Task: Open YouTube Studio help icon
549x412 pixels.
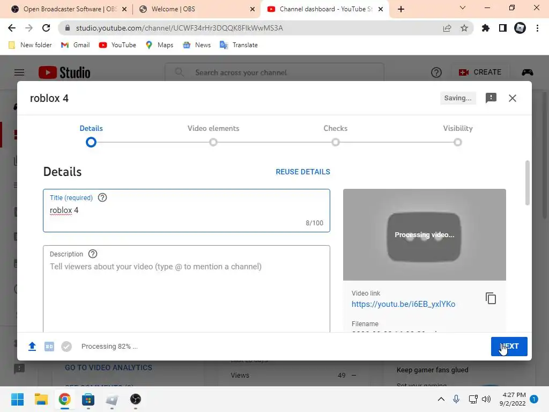Action: [x=436, y=72]
